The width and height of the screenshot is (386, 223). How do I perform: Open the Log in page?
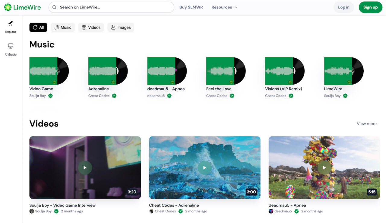pos(343,7)
